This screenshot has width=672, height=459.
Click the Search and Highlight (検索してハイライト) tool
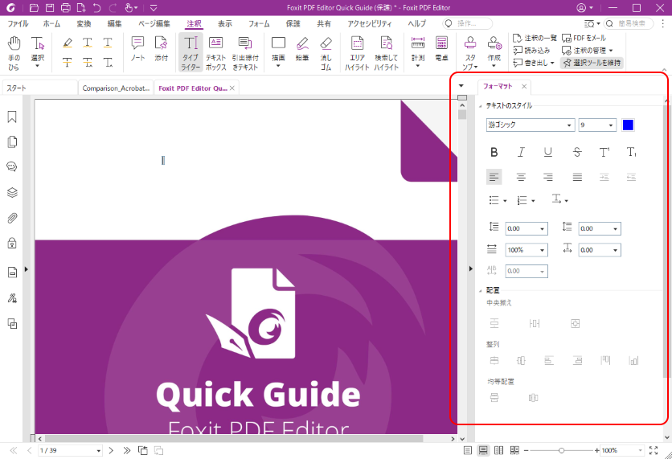(x=386, y=53)
